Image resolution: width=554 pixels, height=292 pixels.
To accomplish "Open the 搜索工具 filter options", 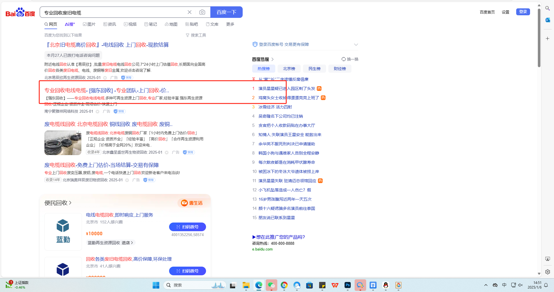I will [x=196, y=35].
